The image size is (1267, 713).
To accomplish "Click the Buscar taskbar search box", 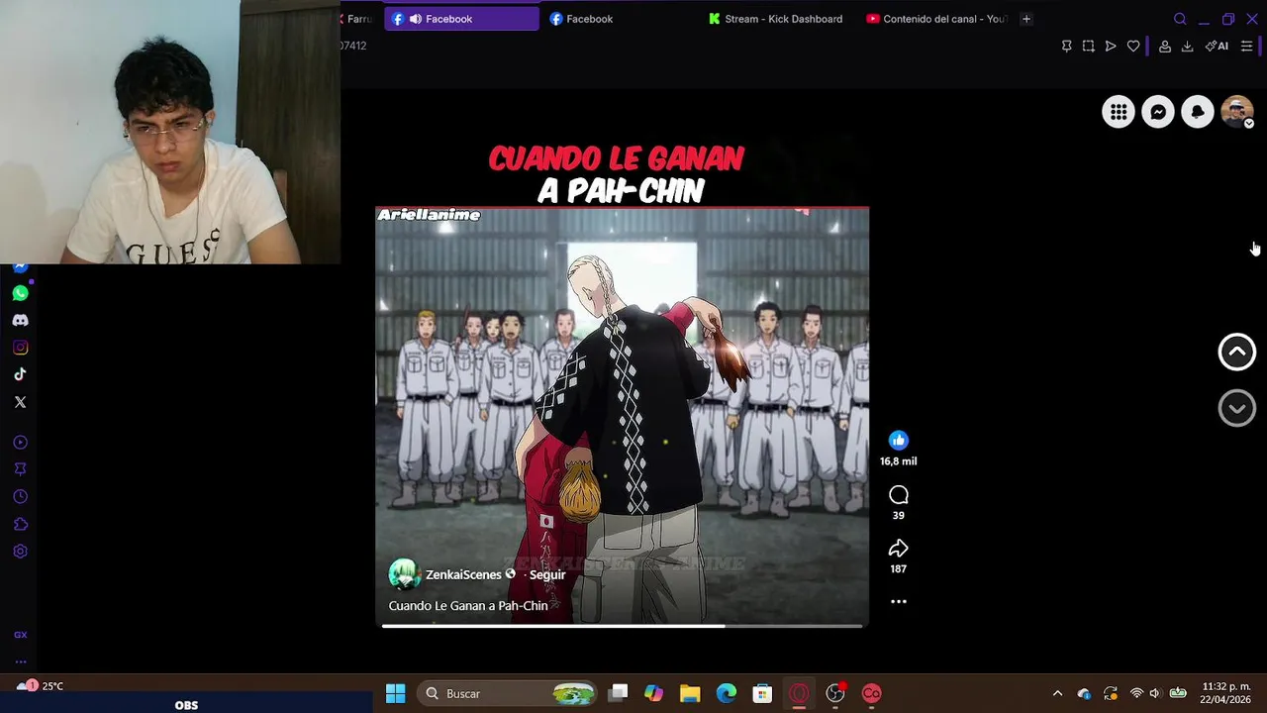I will [x=508, y=693].
